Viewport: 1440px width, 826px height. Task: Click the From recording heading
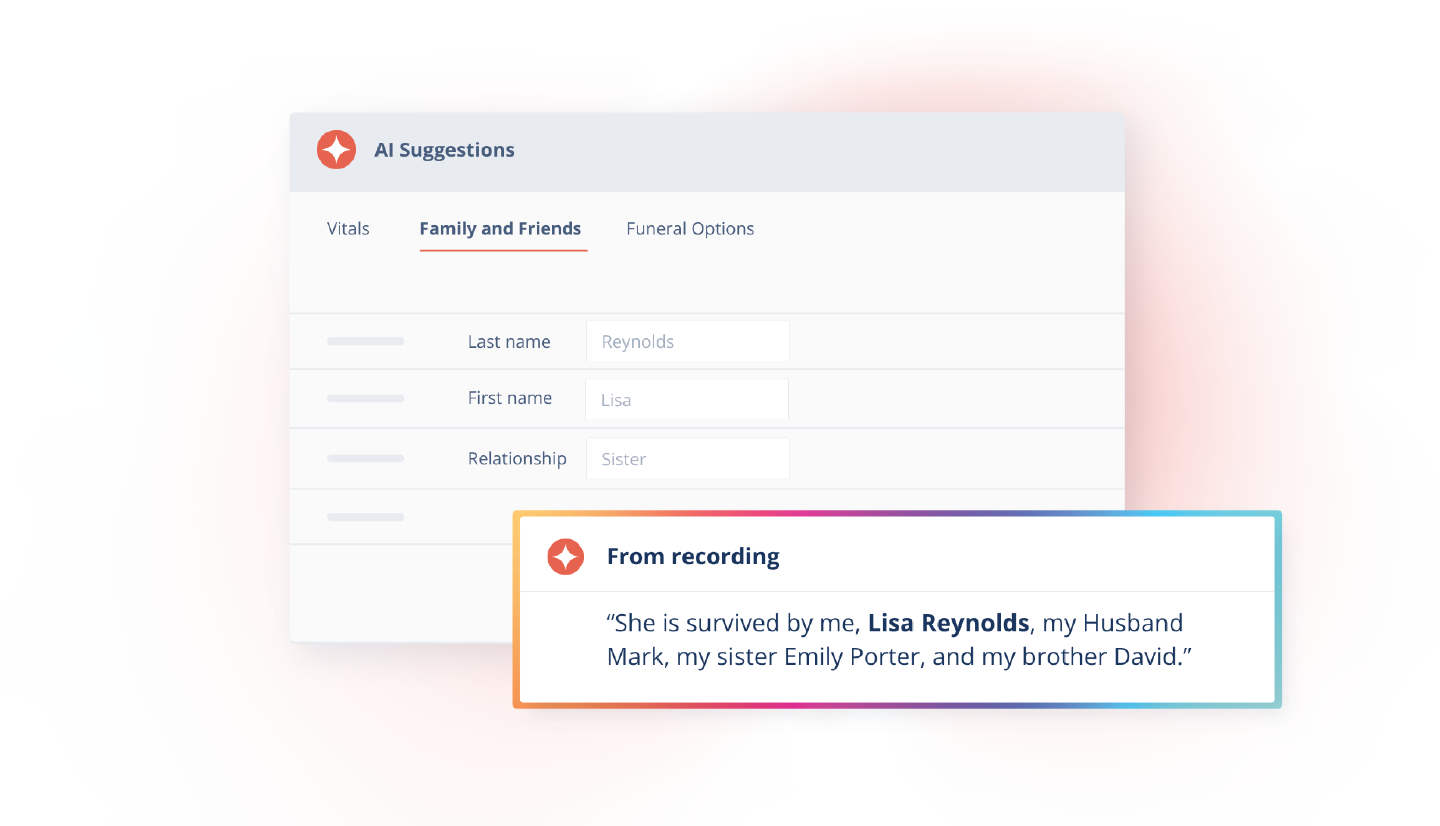(693, 557)
